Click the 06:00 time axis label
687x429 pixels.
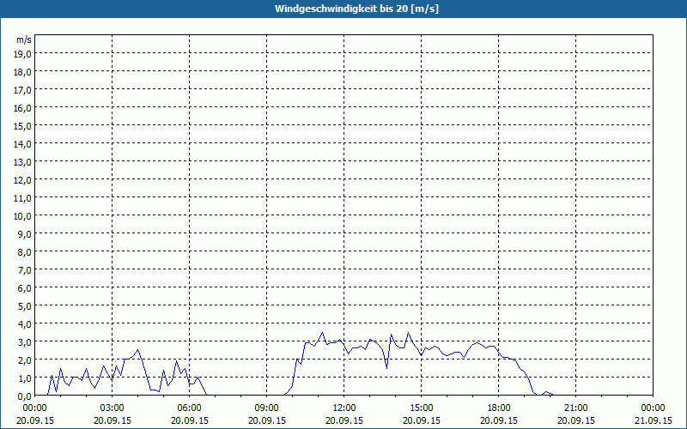click(x=189, y=408)
